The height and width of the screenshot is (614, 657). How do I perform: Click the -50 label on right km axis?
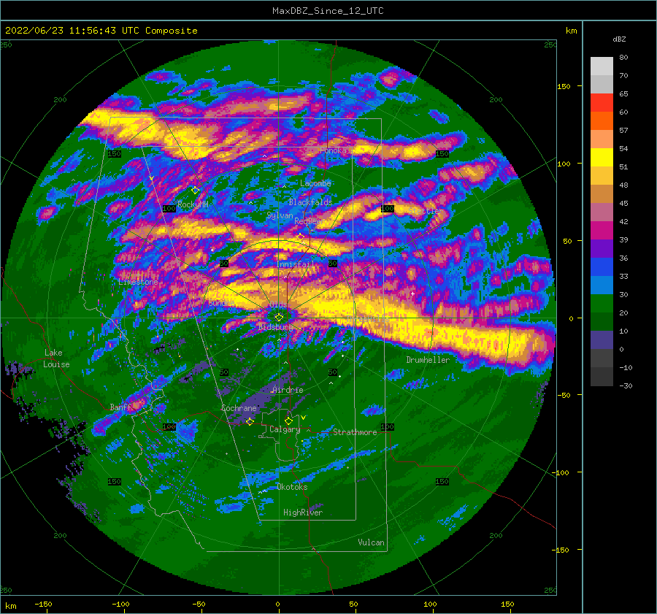click(564, 396)
